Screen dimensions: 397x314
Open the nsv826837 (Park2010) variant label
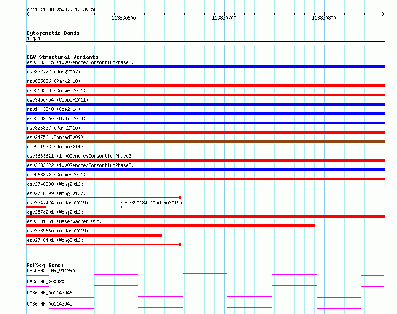pyautogui.click(x=54, y=128)
